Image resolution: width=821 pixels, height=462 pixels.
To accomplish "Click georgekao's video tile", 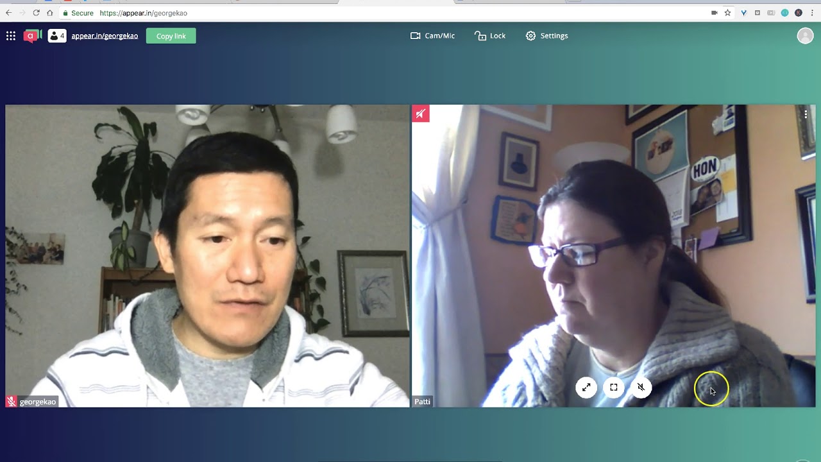I will coord(207,256).
